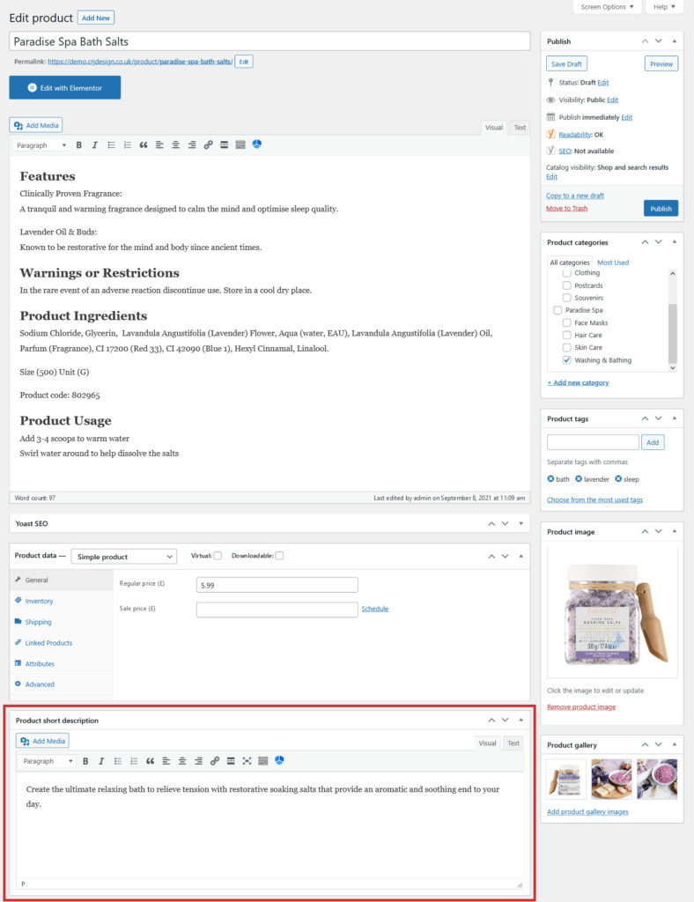Apply blockquote in main editor toolbar
The image size is (694, 902).
[x=144, y=145]
